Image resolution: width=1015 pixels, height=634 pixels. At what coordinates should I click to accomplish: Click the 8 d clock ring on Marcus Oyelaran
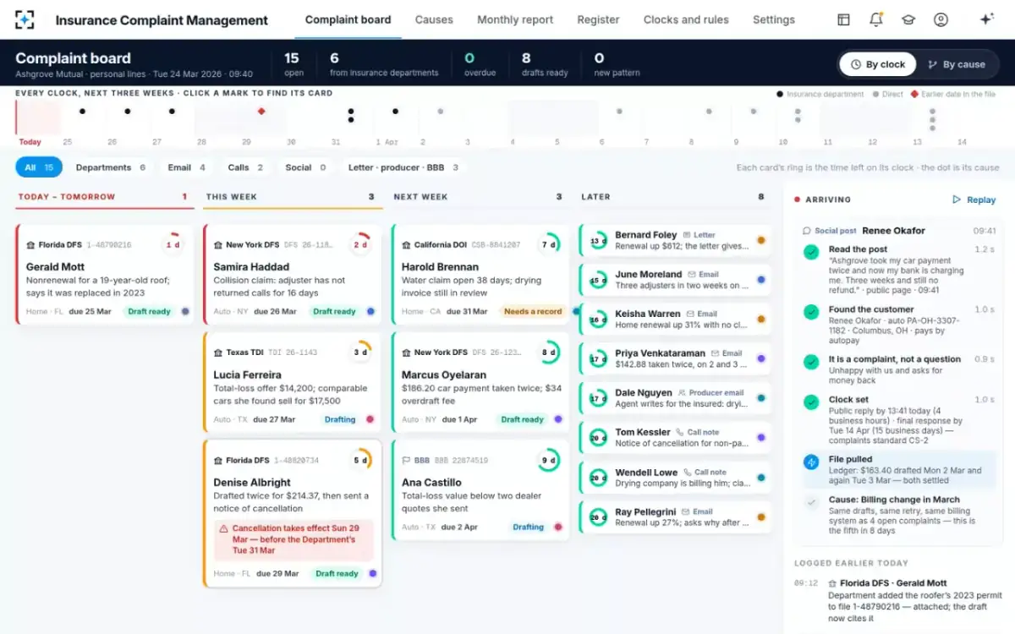click(x=548, y=352)
